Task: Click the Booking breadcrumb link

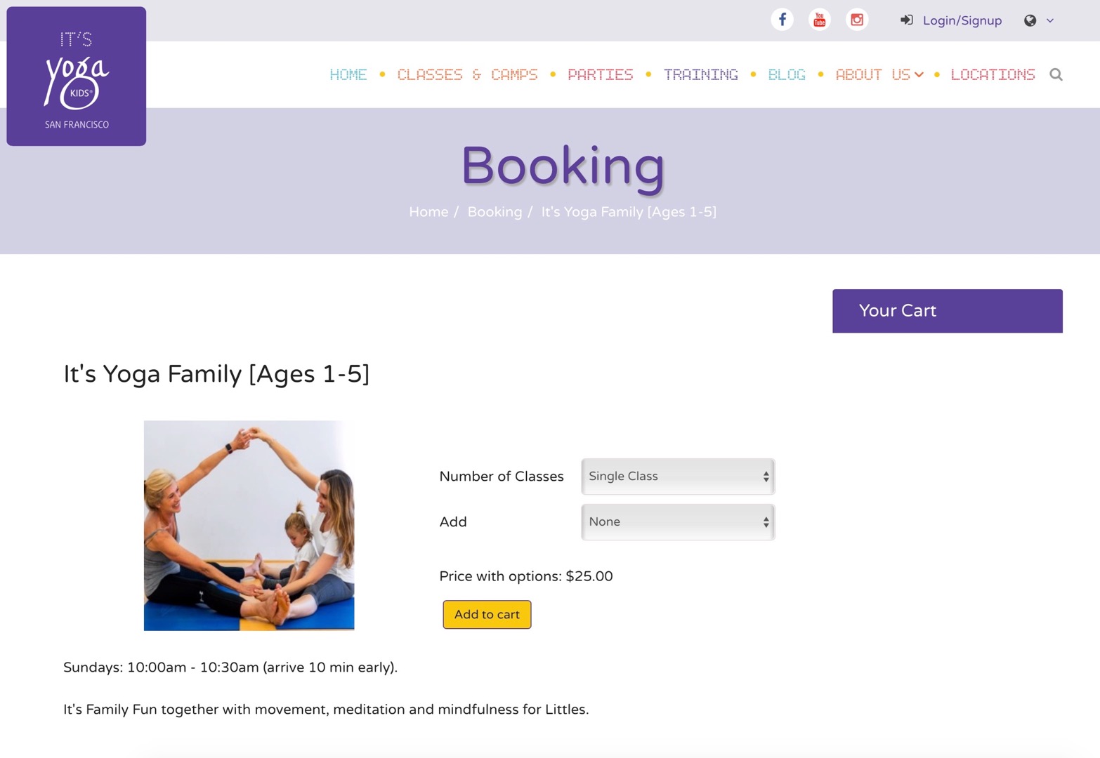Action: point(495,212)
